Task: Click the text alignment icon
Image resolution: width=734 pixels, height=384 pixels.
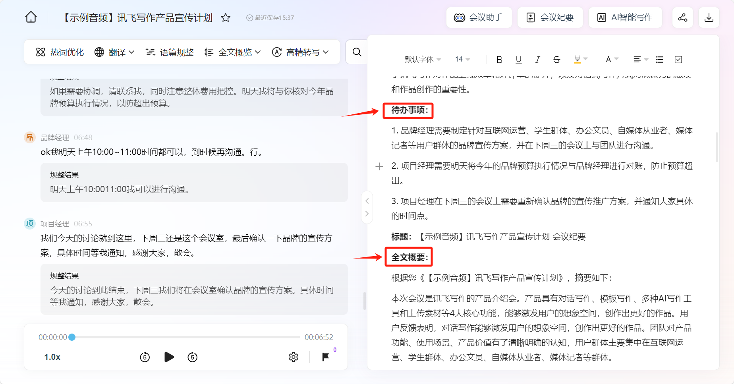Action: [x=637, y=60]
